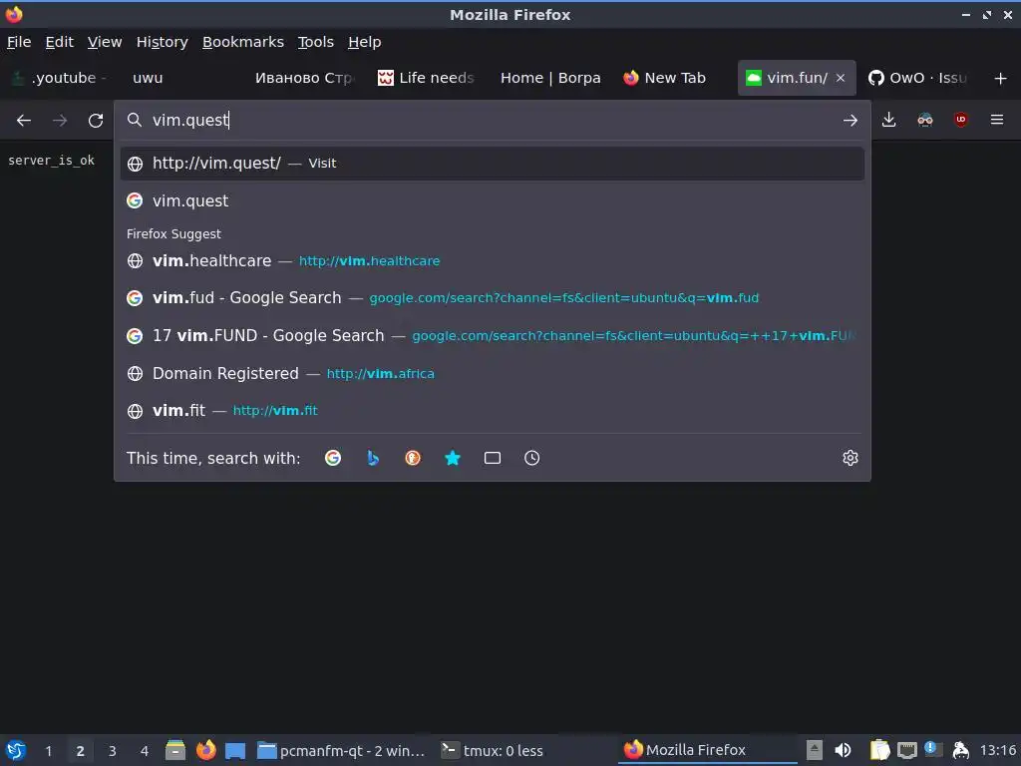1021x766 pixels.
Task: Open the Edit menu
Action: click(59, 42)
